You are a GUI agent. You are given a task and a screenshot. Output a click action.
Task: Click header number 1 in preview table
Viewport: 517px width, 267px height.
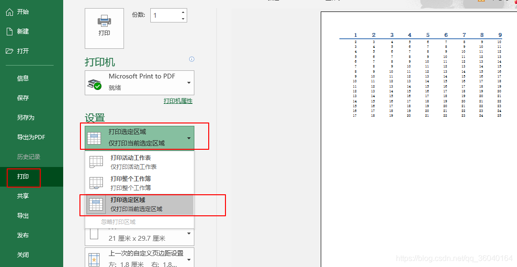[x=355, y=35]
